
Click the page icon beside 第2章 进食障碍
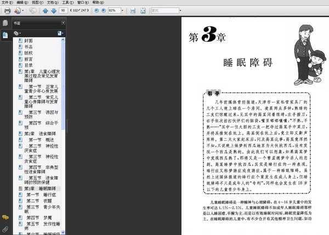point(20,133)
